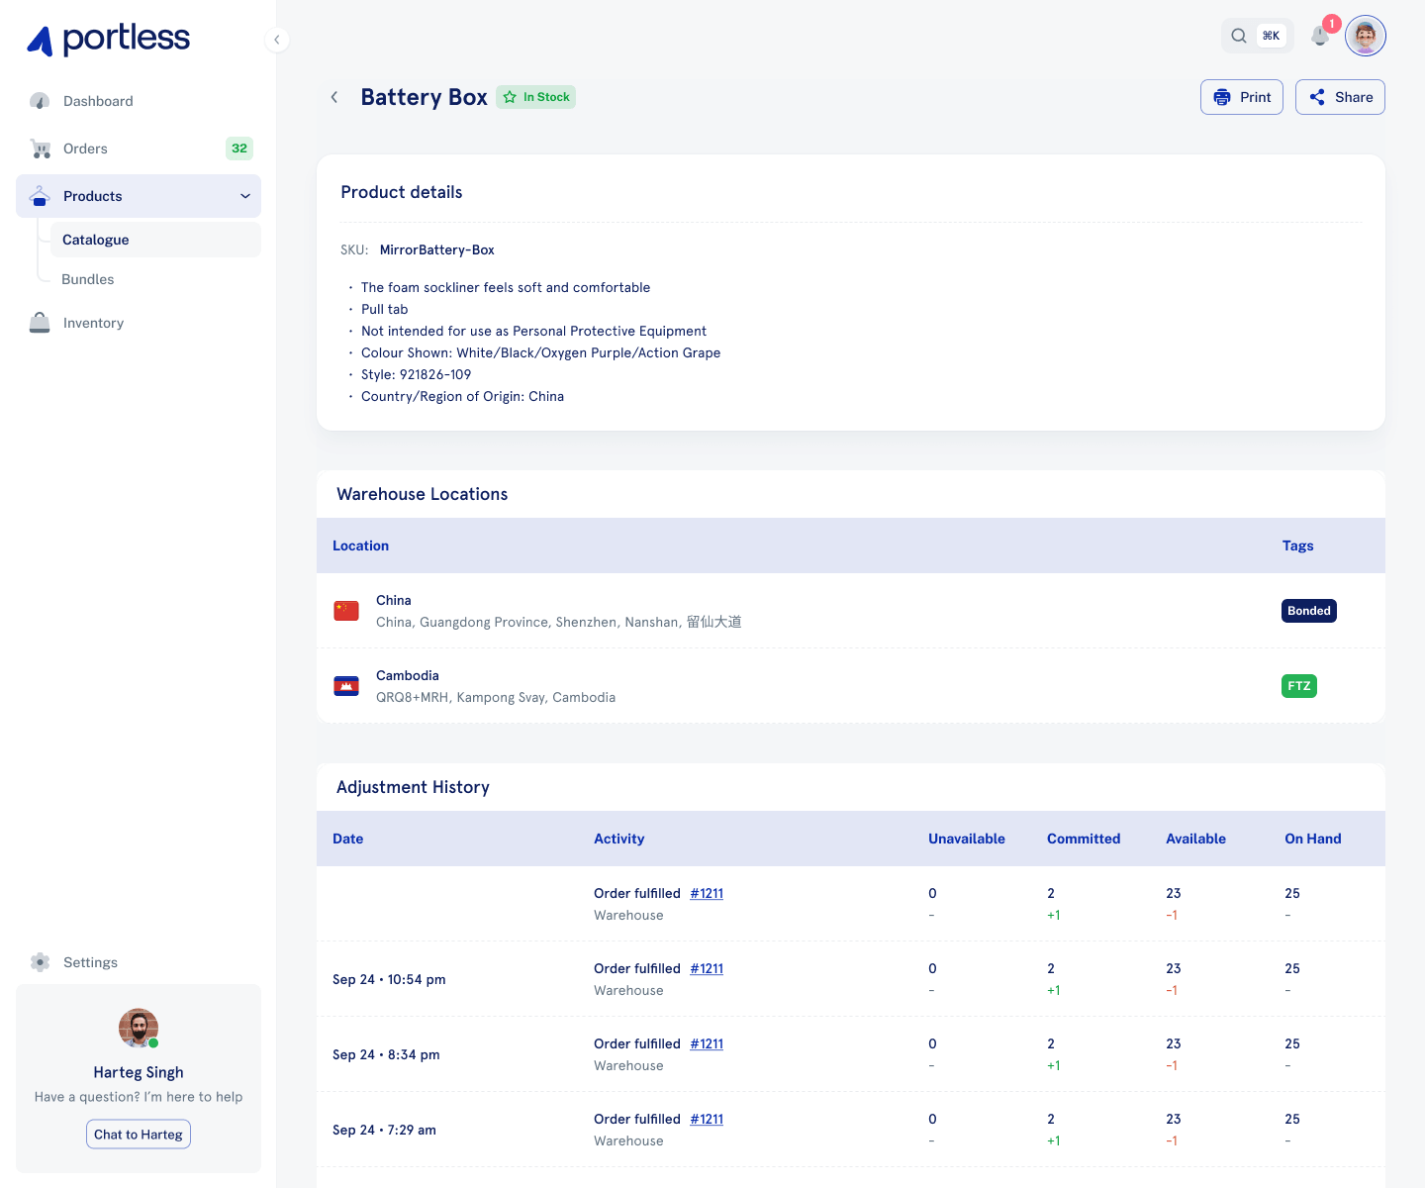The width and height of the screenshot is (1425, 1188).
Task: Click Style: 921826-109 bullet text
Action: tap(416, 374)
